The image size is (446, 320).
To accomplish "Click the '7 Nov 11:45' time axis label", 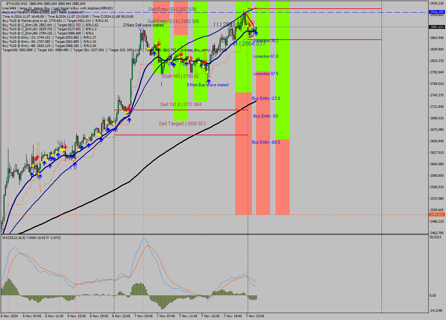I will [x=188, y=316].
